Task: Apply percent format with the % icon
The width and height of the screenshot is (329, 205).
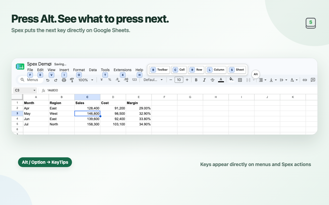Action: click(110, 80)
